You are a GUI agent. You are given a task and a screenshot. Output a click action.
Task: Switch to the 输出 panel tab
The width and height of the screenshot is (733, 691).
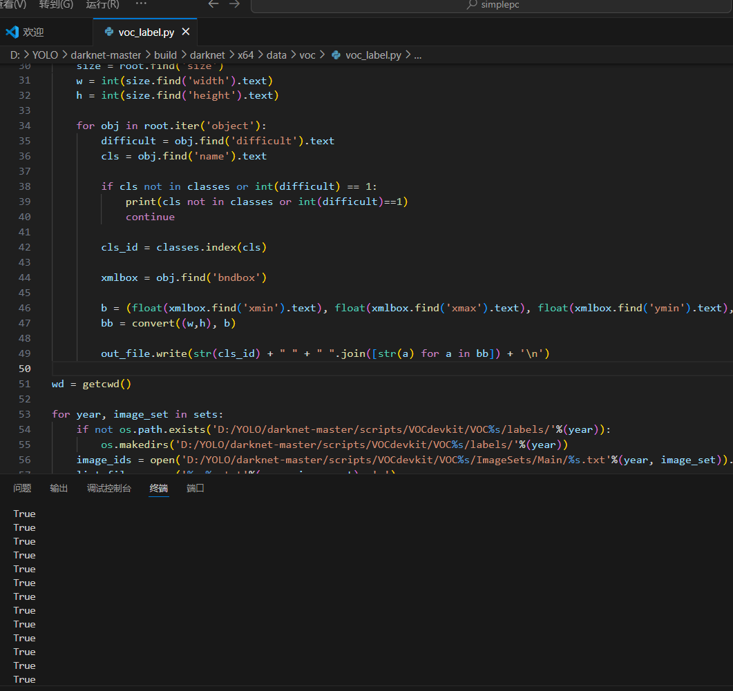[x=59, y=488]
